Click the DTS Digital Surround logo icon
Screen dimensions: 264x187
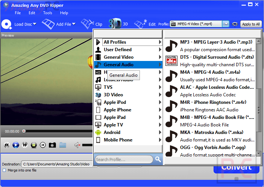171,61
